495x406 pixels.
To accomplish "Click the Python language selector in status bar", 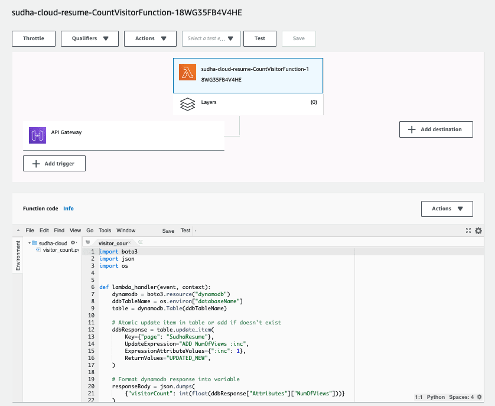I will (436, 397).
